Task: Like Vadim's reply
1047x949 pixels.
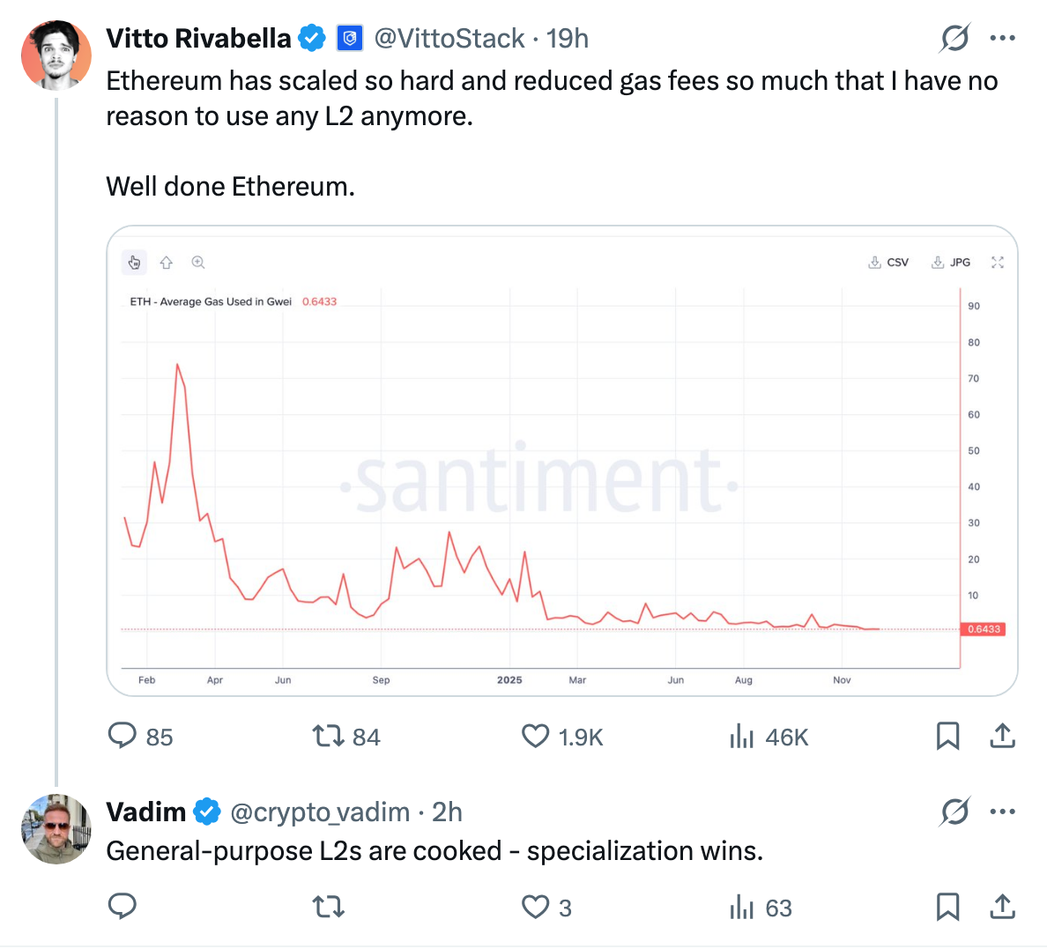Action: [535, 906]
